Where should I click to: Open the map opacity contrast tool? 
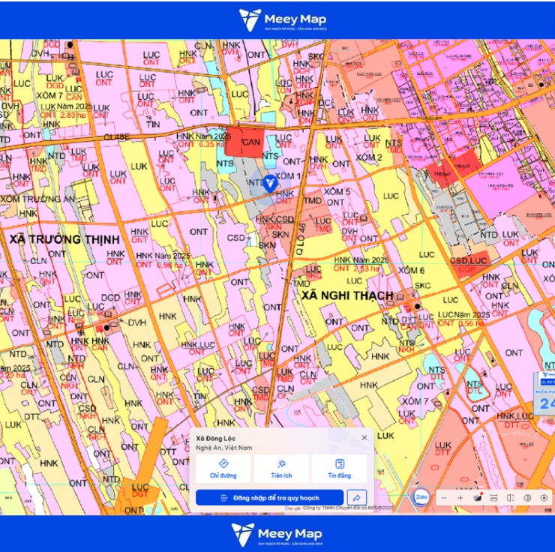[527, 498]
